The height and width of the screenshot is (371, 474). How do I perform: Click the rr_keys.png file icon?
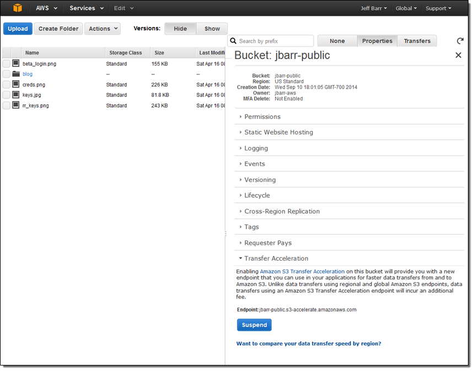click(16, 105)
